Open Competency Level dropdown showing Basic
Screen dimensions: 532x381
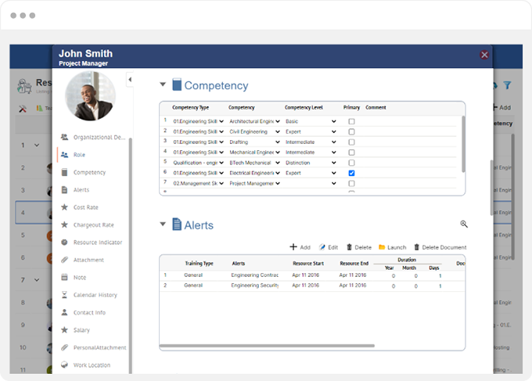pyautogui.click(x=311, y=121)
